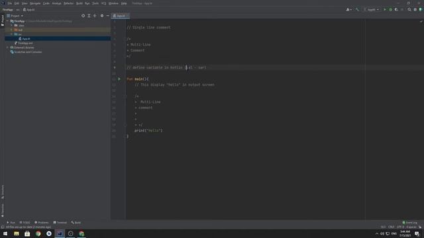Click FirstApp in the navigation breadcrumb
Viewport: 424px width, 238px height.
pos(7,10)
